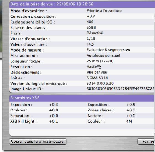Select the XF3 Fill Light value +0.1
Viewport: 155px width, 152px height.
pyautogui.click(x=54, y=121)
